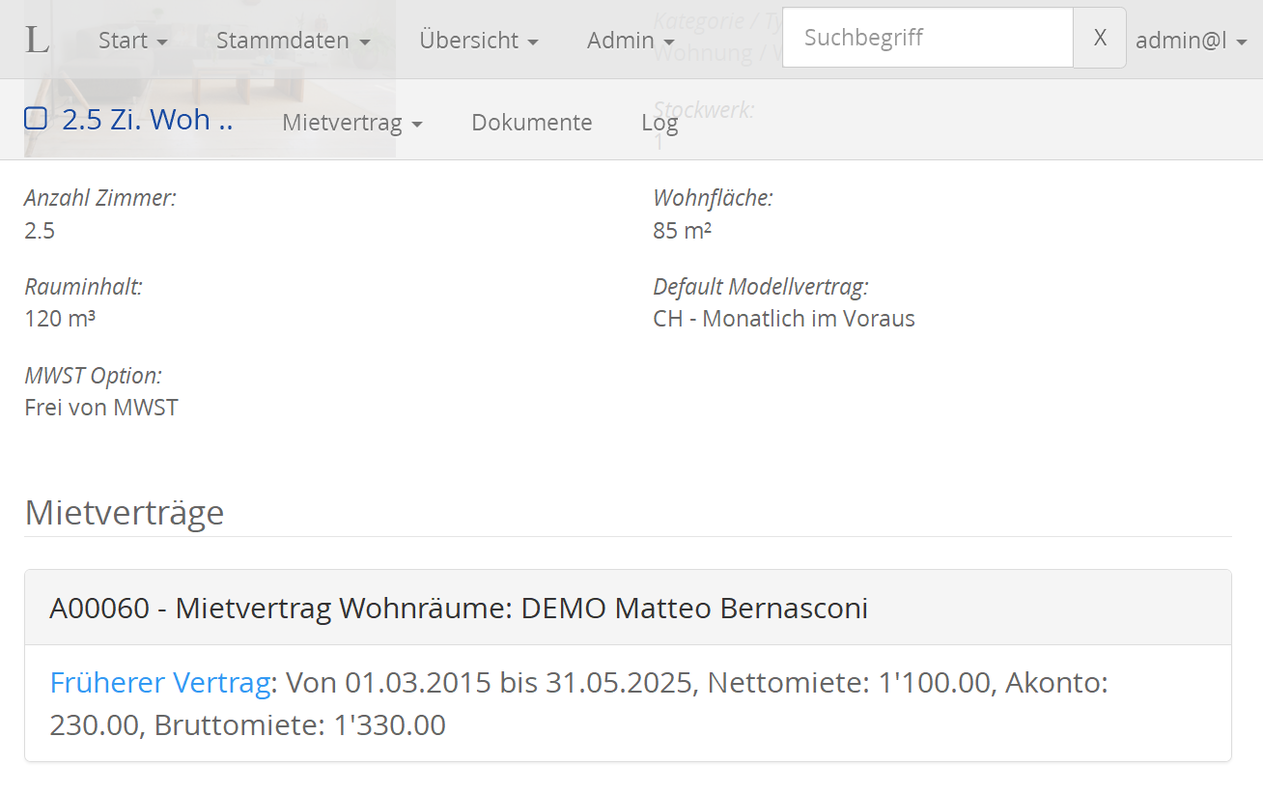
Task: Expand the Stammdaten menu
Action: 294,40
